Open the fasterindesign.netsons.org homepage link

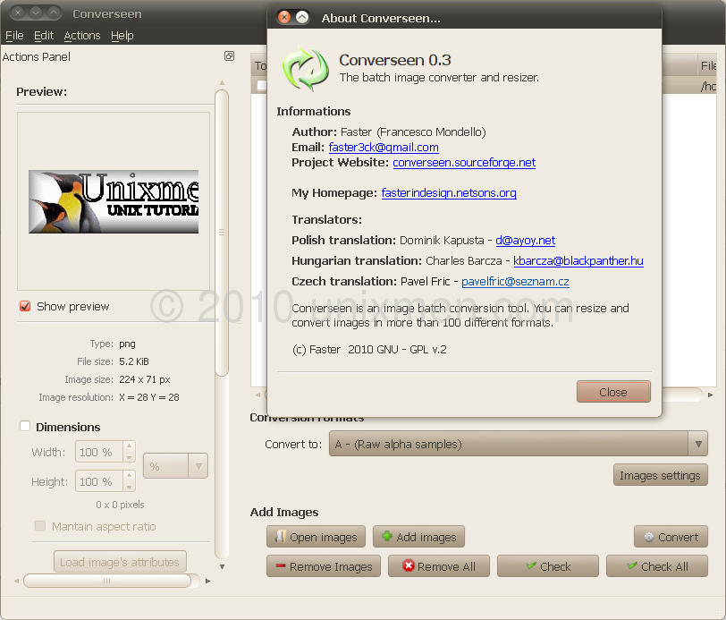click(x=449, y=192)
